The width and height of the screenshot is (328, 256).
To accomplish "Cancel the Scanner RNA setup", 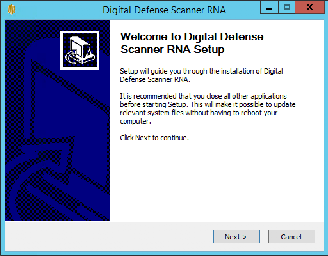I will click(291, 236).
